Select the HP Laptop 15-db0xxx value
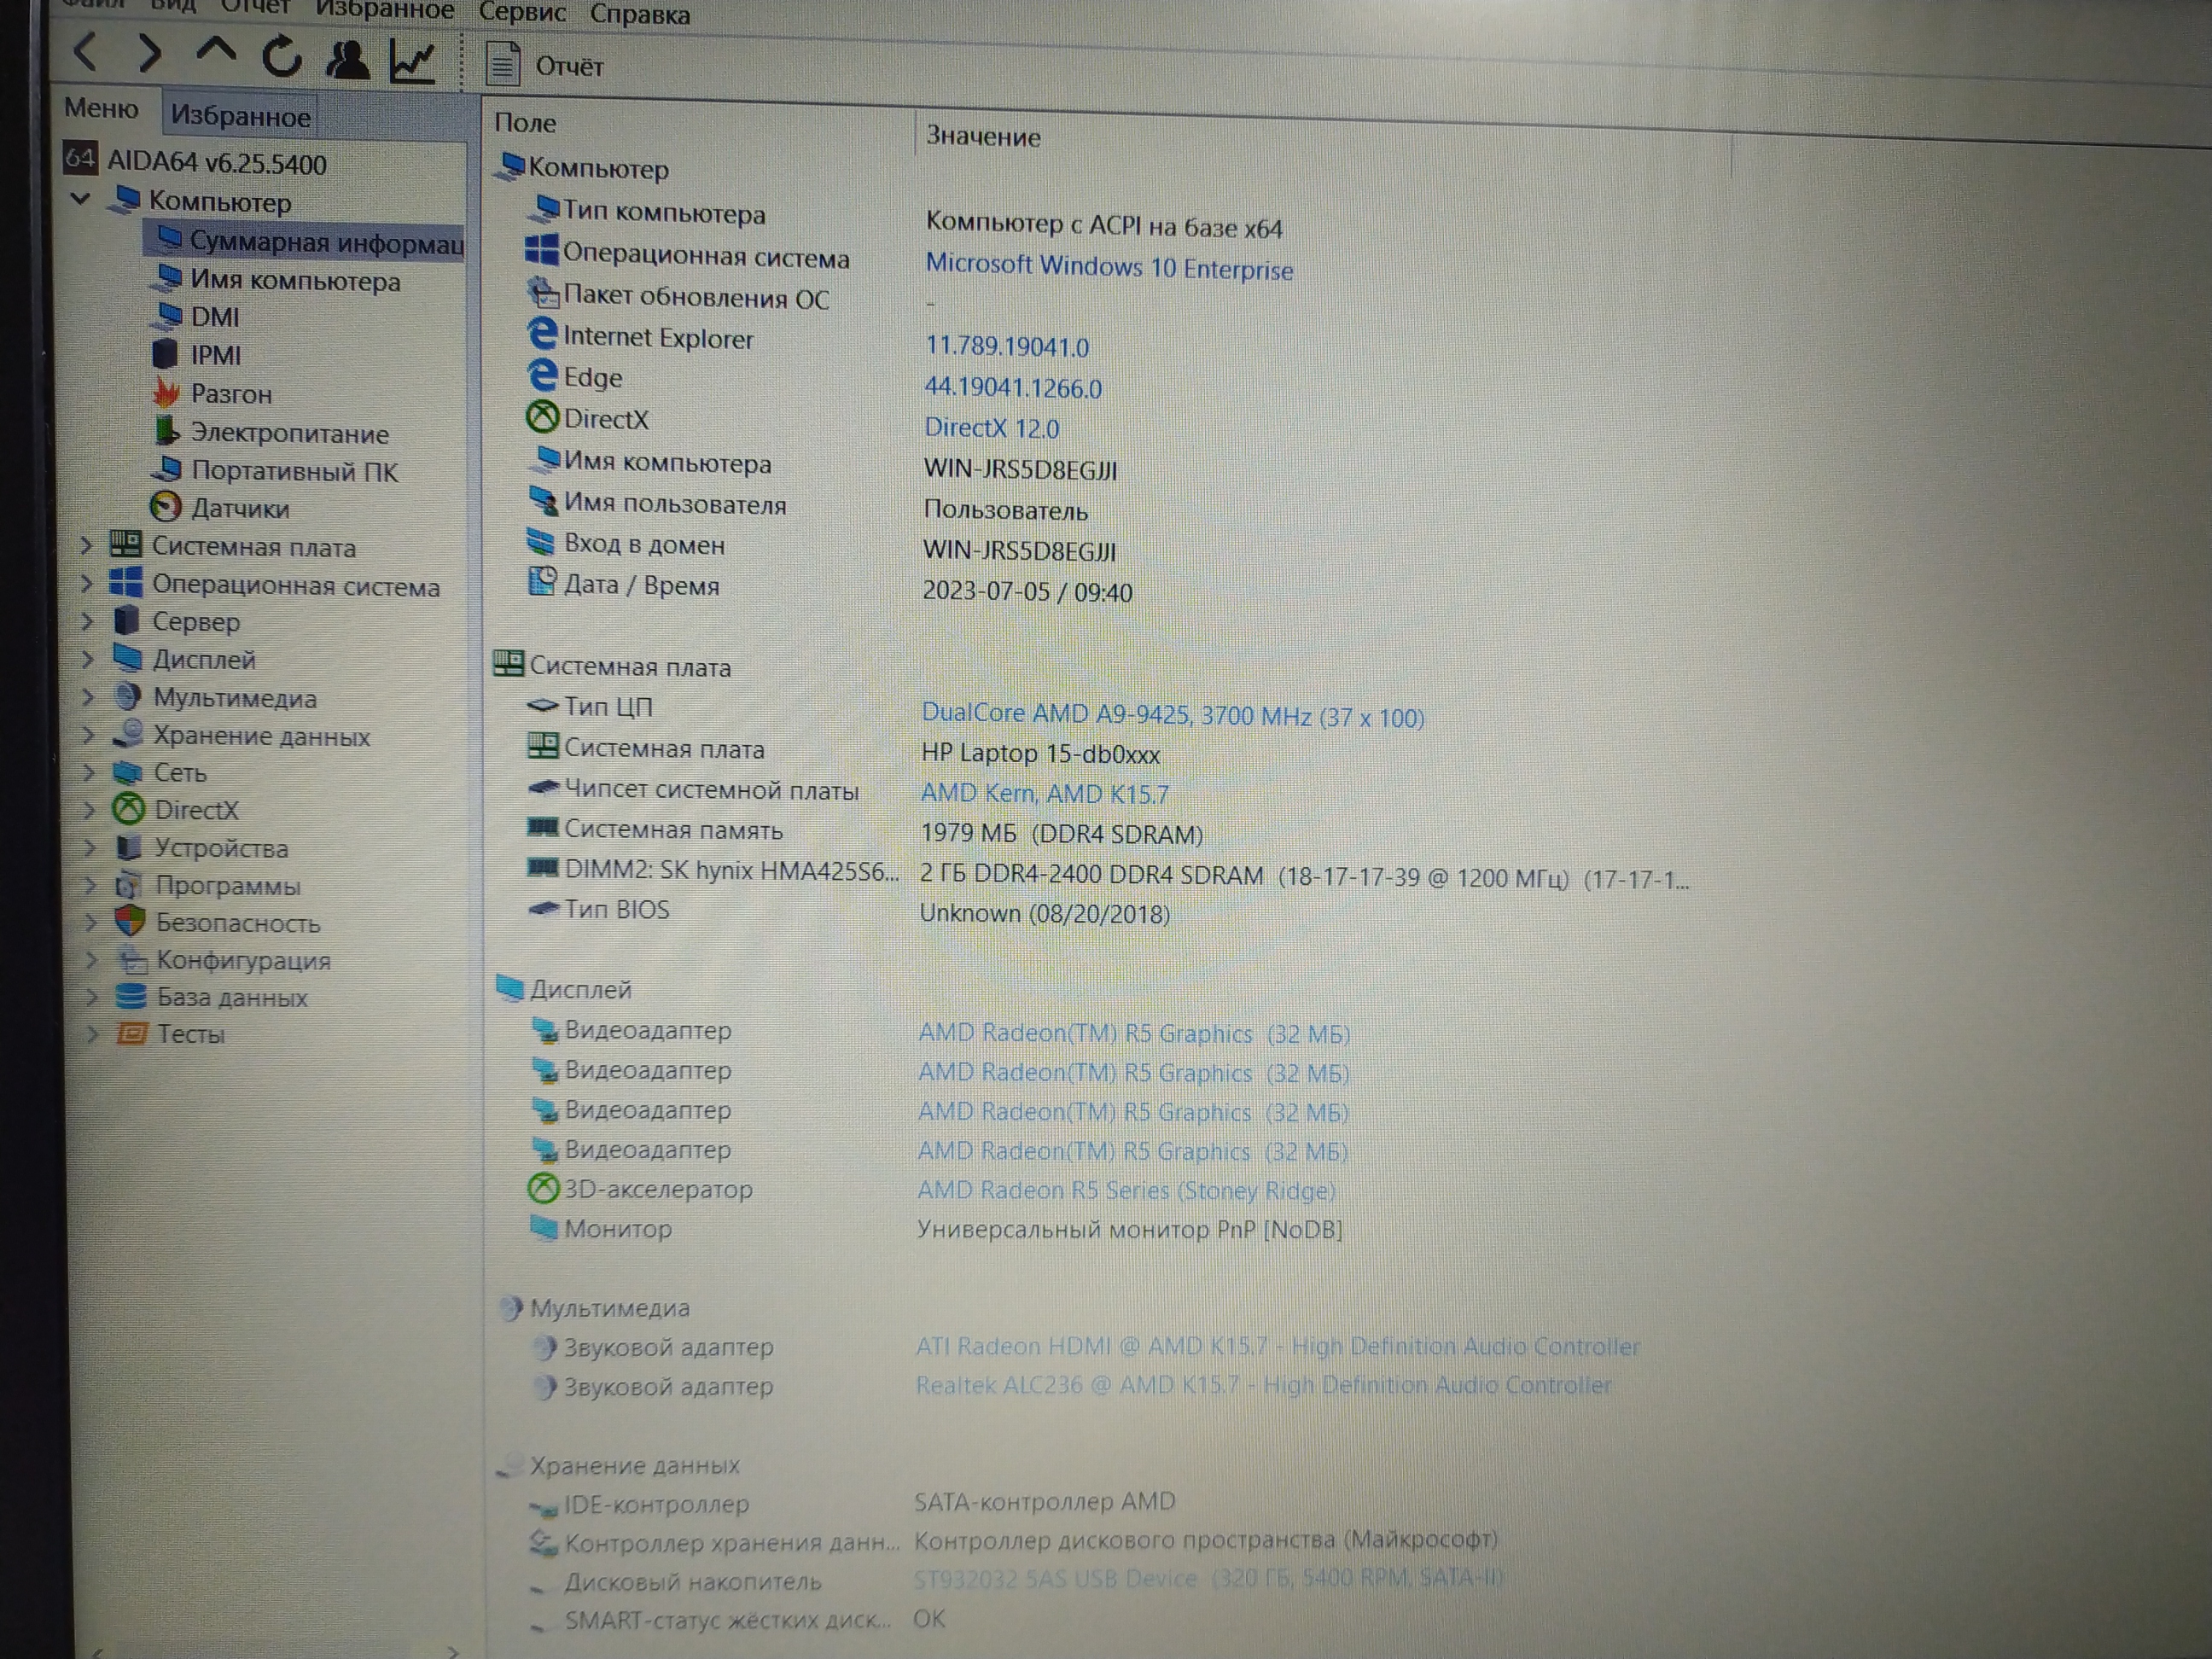 click(x=1040, y=753)
